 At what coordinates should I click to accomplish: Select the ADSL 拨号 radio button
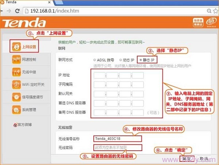[x=95, y=60]
